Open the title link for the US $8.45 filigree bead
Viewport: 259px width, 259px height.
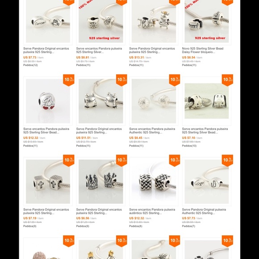[x=152, y=131]
